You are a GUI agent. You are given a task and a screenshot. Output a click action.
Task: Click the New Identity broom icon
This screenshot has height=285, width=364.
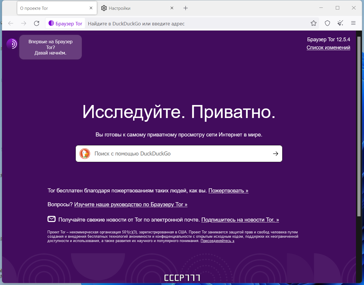pos(340,23)
